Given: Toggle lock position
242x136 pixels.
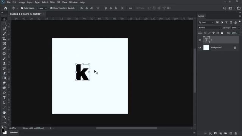Looking at the screenshot, I should point(213,33).
